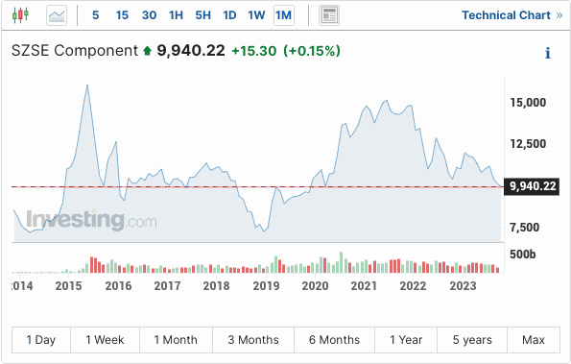The image size is (571, 364).
Task: Click the 2023 year label
Action: 463,286
